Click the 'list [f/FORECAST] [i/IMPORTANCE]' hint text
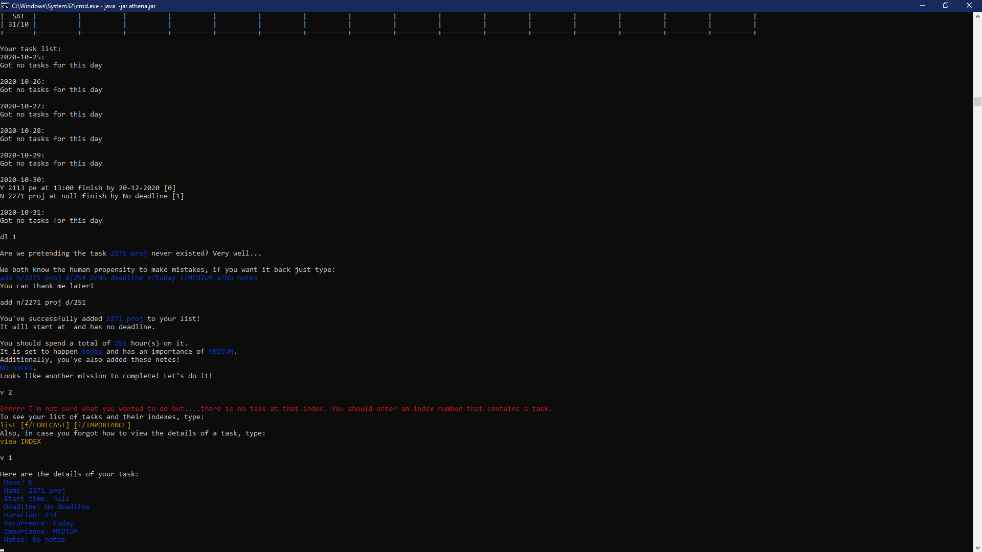This screenshot has width=982, height=552. click(65, 425)
